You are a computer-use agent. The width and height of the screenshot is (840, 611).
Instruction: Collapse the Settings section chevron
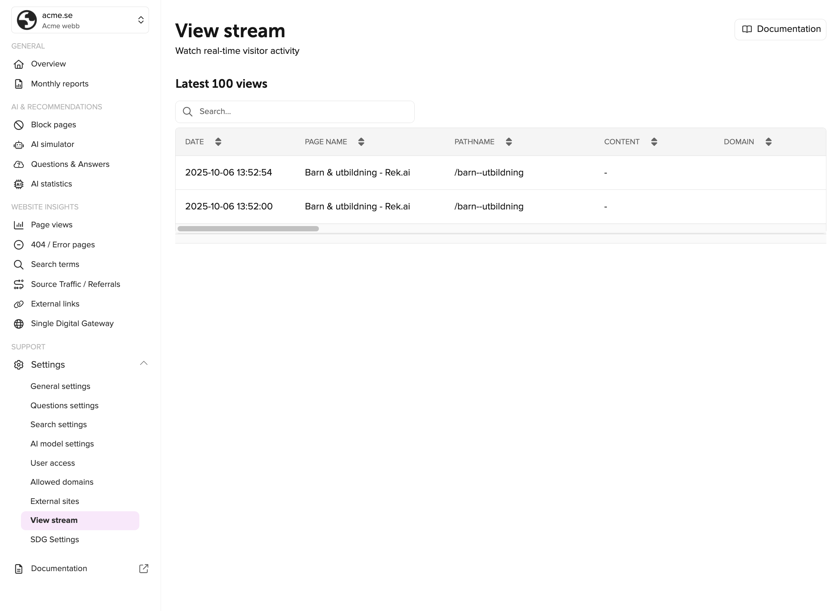coord(144,363)
